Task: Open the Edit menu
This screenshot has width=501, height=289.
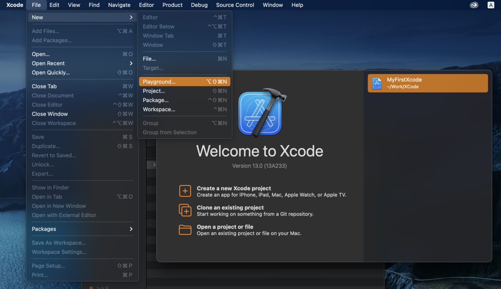Action: [54, 5]
